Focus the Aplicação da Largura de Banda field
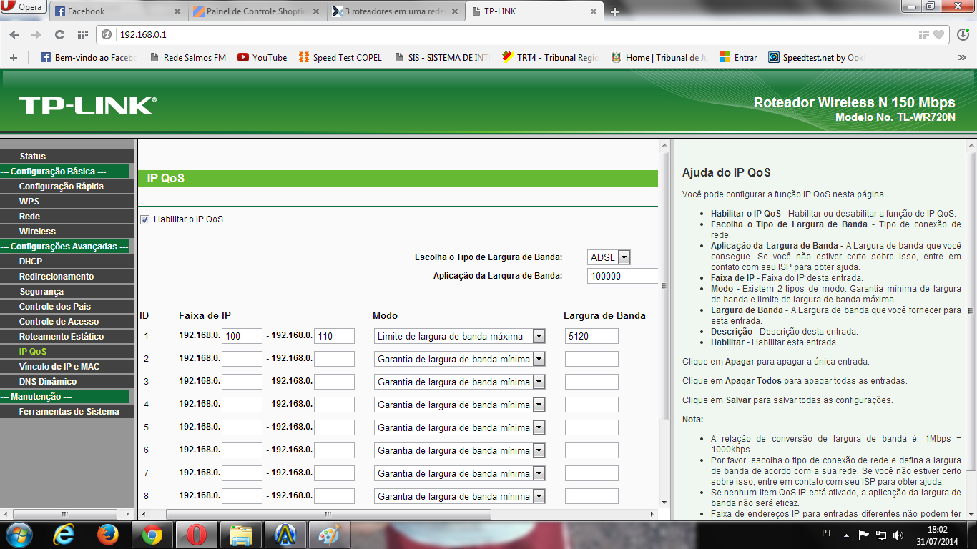 coord(622,276)
